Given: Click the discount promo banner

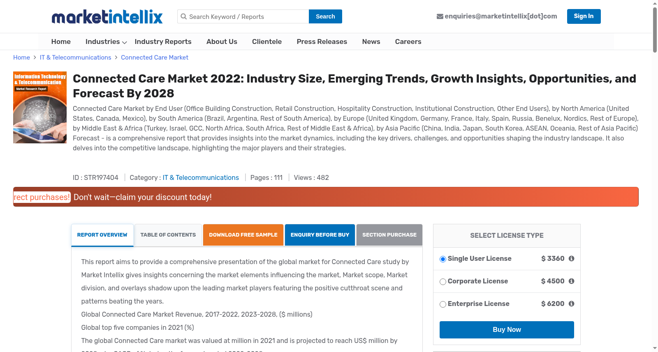Looking at the screenshot, I should [x=326, y=197].
